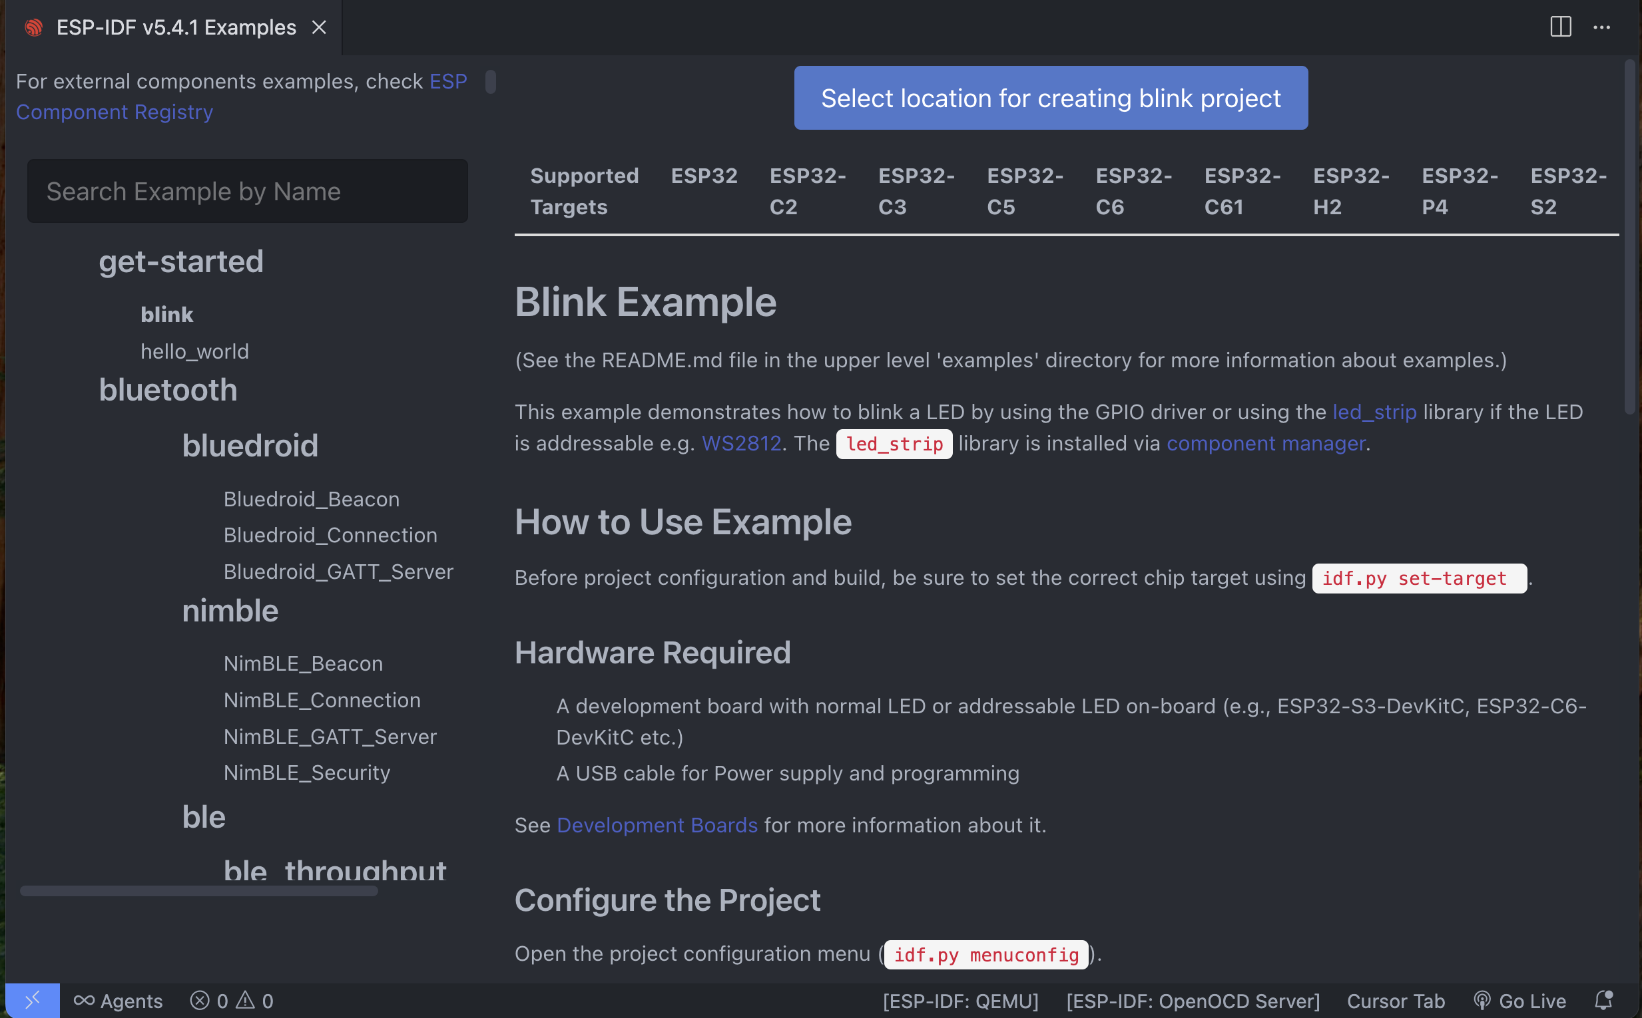Open the errors and warnings indicator
1642x1018 pixels.
coord(232,1001)
